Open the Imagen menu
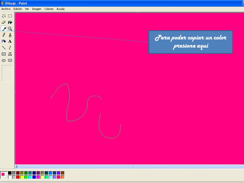The image size is (244, 183). click(37, 9)
